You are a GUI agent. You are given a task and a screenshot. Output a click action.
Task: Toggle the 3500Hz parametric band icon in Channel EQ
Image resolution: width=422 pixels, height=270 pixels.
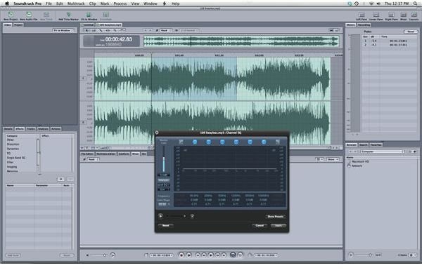tap(250, 142)
